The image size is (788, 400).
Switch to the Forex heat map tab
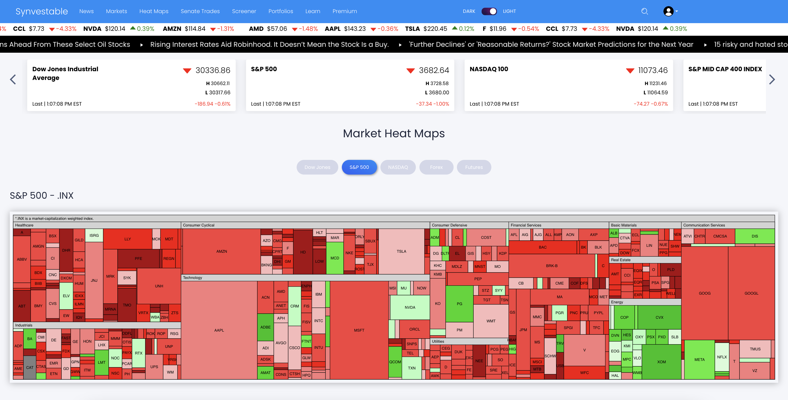pyautogui.click(x=436, y=167)
